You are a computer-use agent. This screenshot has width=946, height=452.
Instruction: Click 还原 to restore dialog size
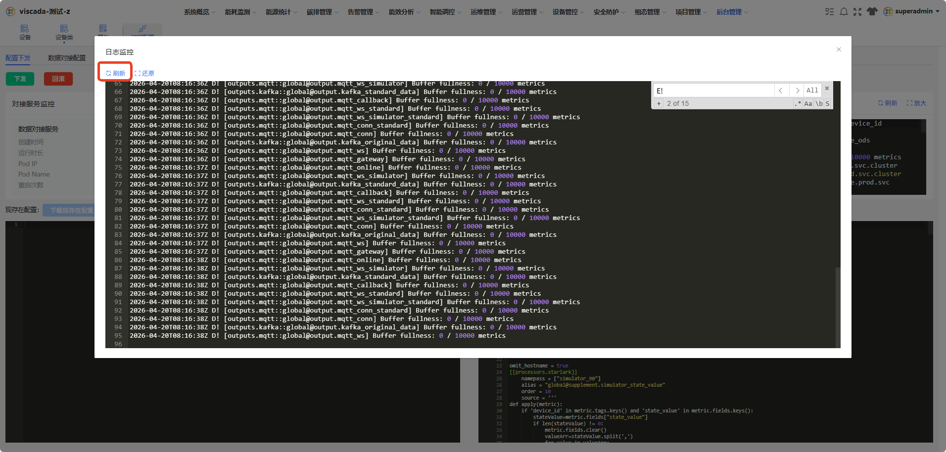pos(144,73)
